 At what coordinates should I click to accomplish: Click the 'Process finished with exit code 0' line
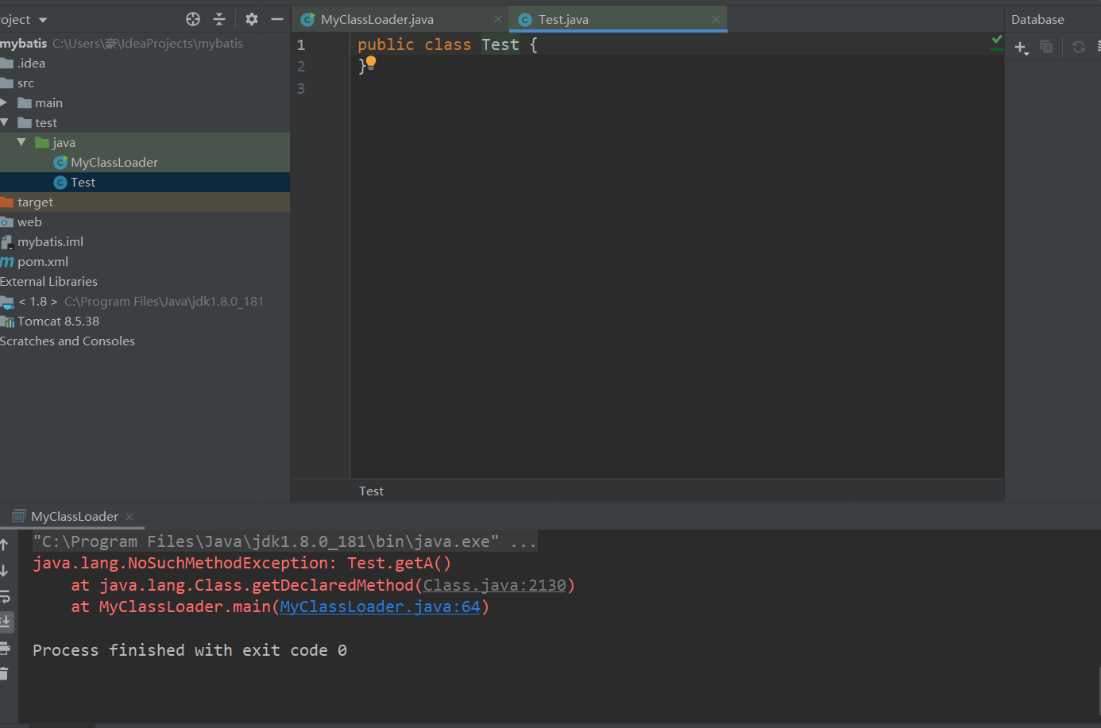click(189, 650)
